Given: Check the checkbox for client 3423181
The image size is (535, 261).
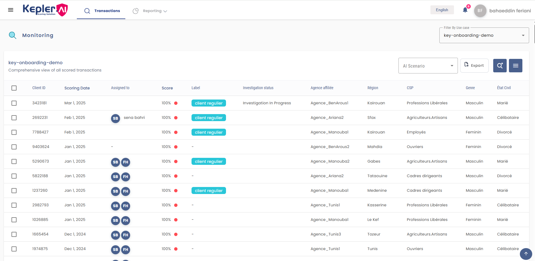Looking at the screenshot, I should coord(14,103).
